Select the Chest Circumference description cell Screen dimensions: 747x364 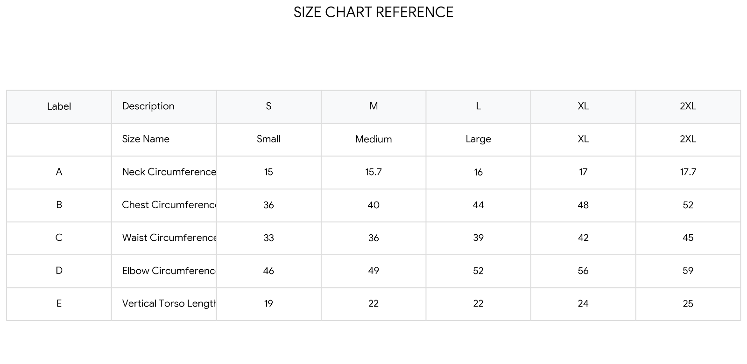(164, 205)
